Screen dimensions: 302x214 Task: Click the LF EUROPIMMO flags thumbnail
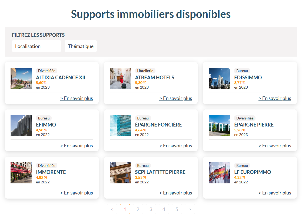click(x=219, y=173)
